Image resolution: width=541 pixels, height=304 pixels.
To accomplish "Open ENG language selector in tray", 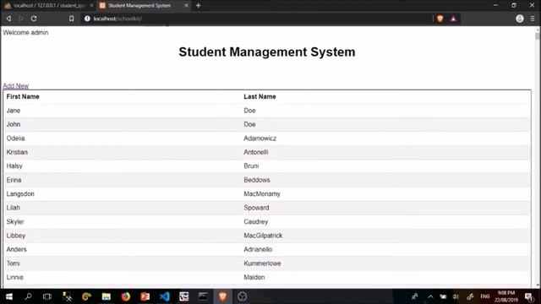I will click(x=484, y=296).
